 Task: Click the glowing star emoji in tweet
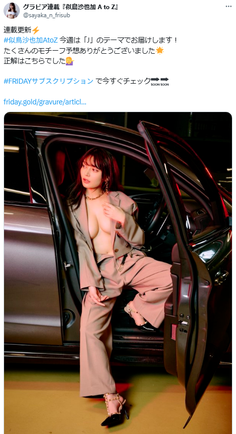point(160,50)
